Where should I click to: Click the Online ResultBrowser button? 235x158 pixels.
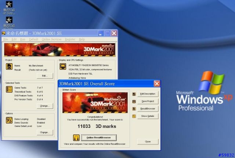point(99,138)
